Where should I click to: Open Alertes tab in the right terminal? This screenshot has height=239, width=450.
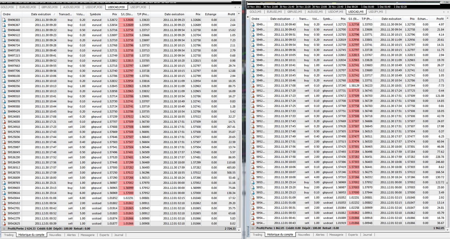coord(320,234)
